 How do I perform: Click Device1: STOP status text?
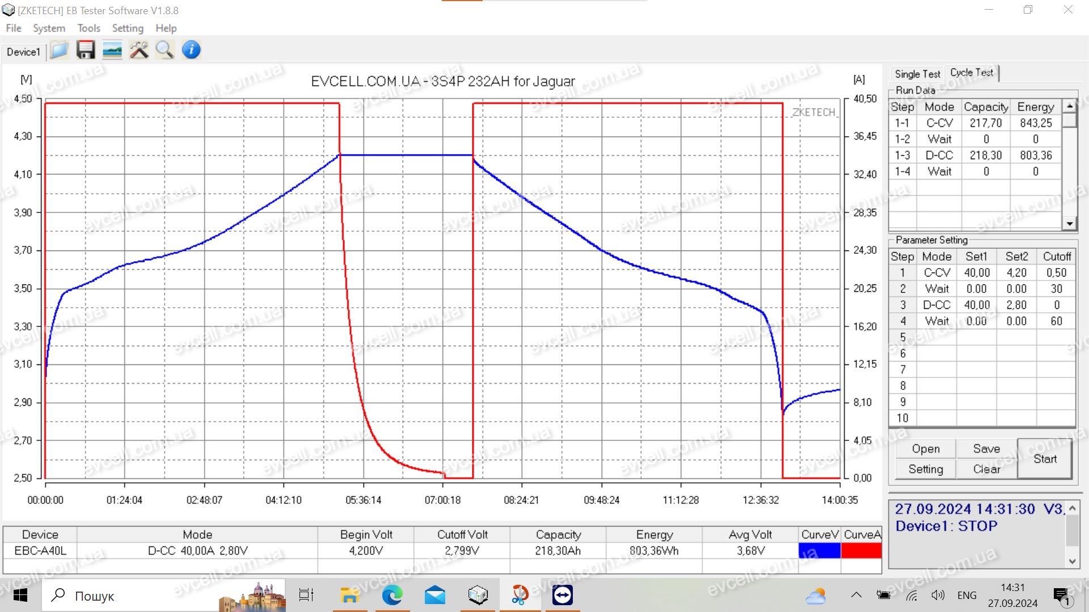[x=946, y=526]
